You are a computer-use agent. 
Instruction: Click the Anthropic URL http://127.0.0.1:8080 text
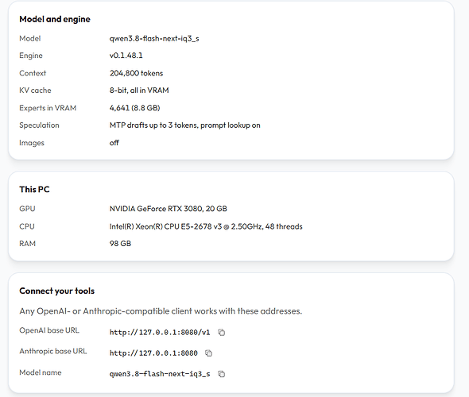tap(153, 353)
